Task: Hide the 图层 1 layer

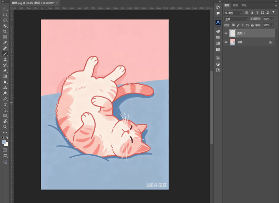Action: (x=226, y=33)
